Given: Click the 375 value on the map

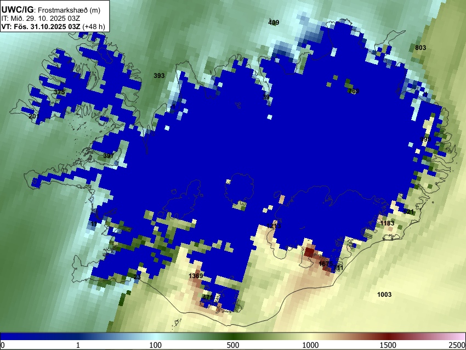Looking at the screenshot, I should pos(59,92).
